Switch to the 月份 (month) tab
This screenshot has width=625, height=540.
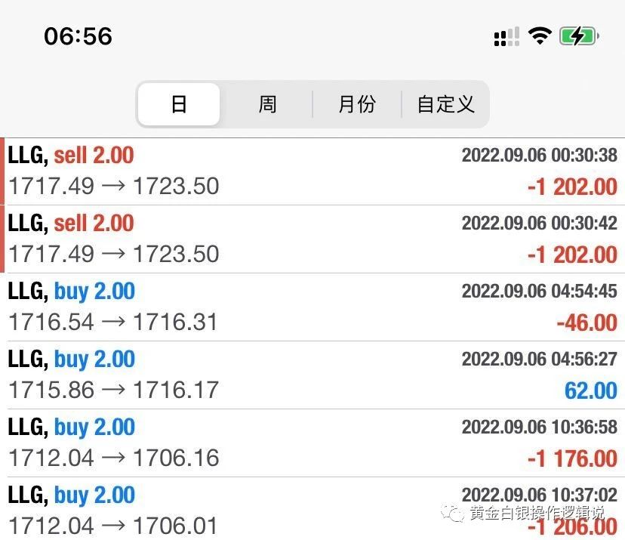(357, 104)
